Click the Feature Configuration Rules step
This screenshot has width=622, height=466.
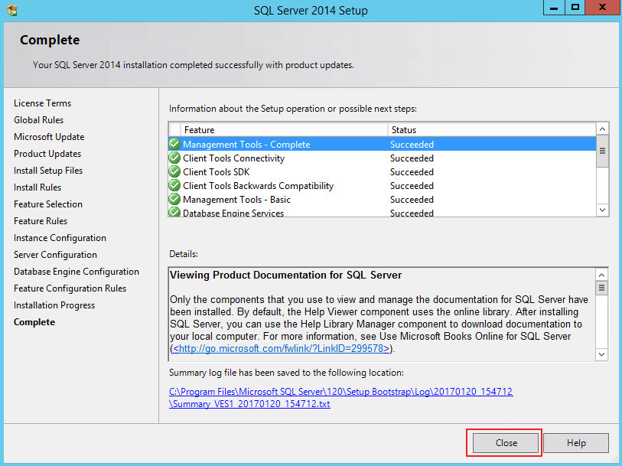tap(70, 288)
